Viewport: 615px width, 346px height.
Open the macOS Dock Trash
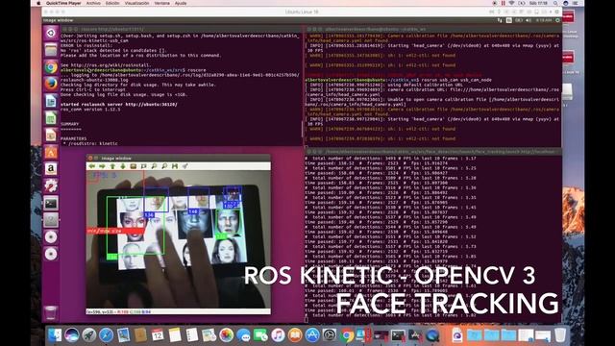560,335
